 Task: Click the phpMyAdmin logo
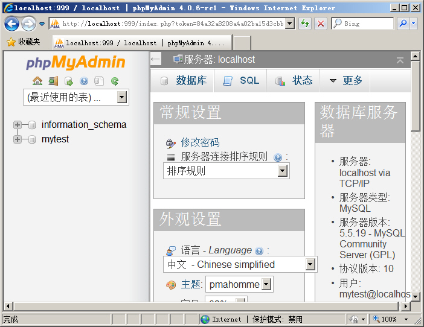[x=75, y=62]
